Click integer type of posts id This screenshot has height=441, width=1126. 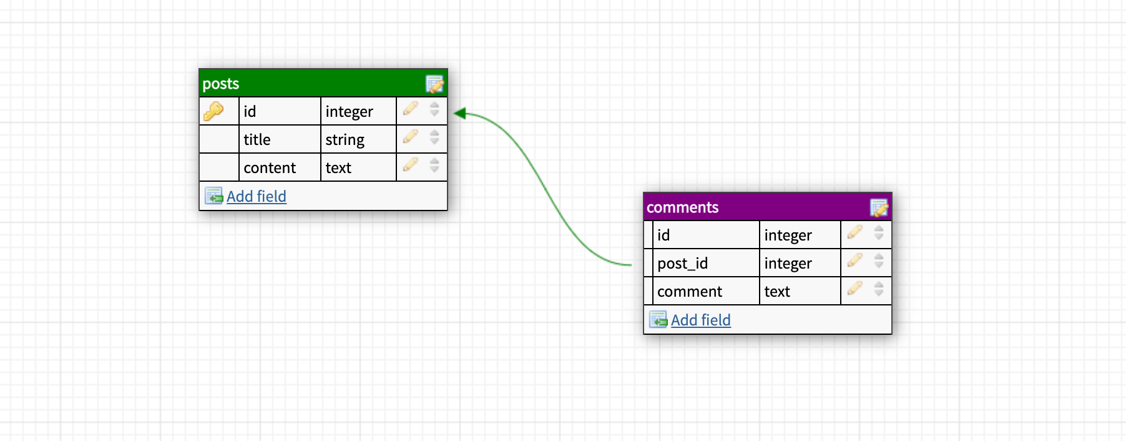coord(359,111)
